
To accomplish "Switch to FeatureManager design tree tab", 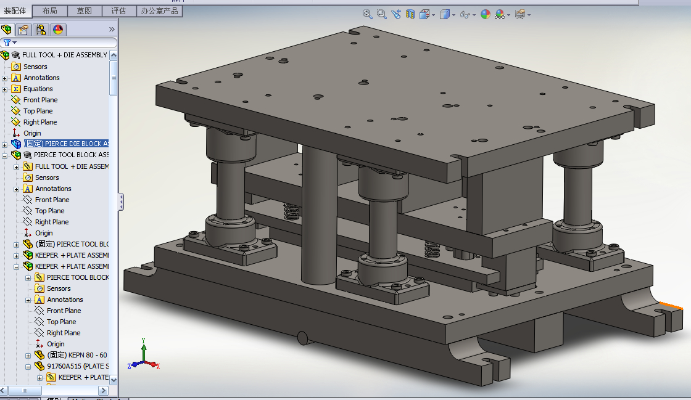I will click(6, 30).
